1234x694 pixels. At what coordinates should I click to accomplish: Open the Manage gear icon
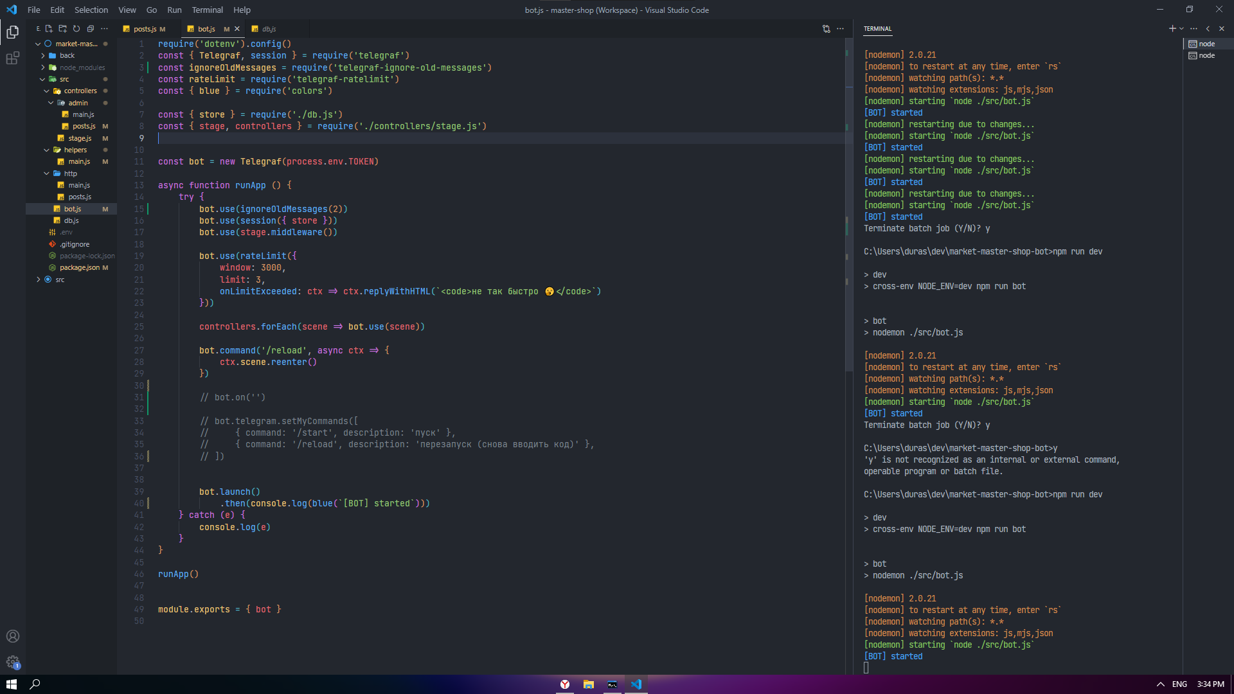[x=13, y=663]
